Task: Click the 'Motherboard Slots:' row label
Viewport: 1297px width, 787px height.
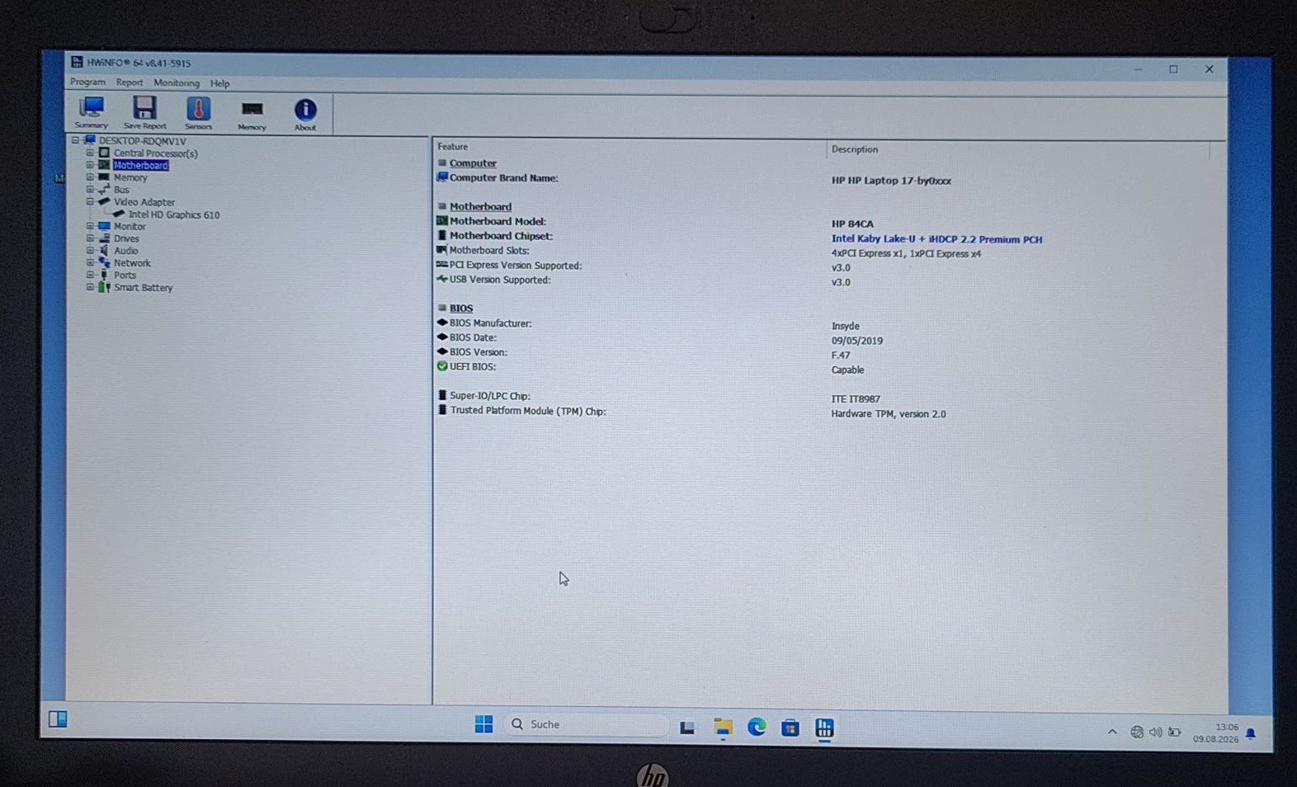Action: [489, 251]
